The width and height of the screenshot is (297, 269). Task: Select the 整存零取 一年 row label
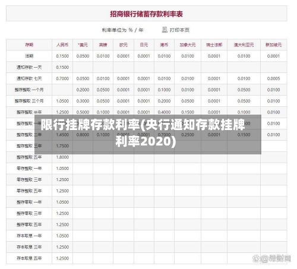[29, 202]
